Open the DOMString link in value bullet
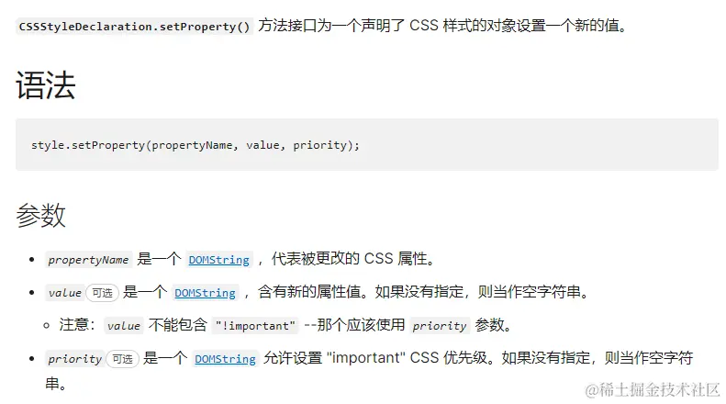The height and width of the screenshot is (404, 726). click(205, 293)
